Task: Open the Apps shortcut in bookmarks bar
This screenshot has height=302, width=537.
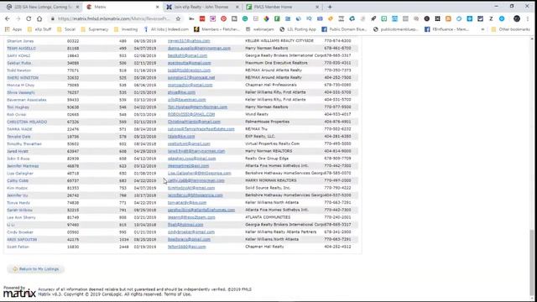Action: coord(14,29)
